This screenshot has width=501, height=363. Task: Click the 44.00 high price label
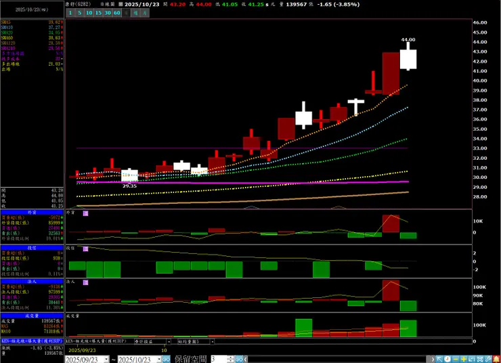(408, 40)
